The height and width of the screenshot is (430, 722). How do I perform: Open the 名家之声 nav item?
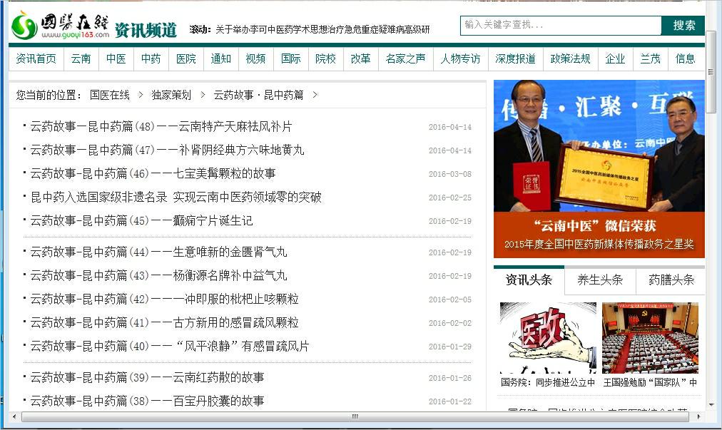point(406,59)
